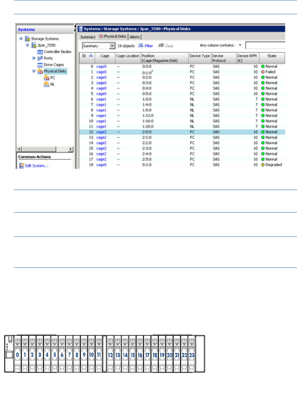
Task: Click drive bay 0 in the diagram
Action: click(x=17, y=354)
